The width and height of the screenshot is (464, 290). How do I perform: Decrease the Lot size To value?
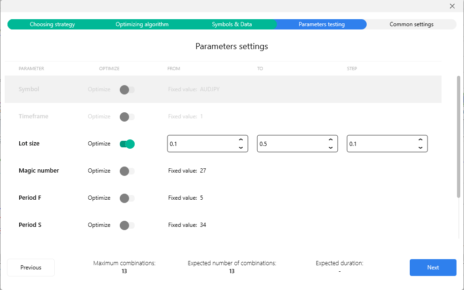[330, 148]
